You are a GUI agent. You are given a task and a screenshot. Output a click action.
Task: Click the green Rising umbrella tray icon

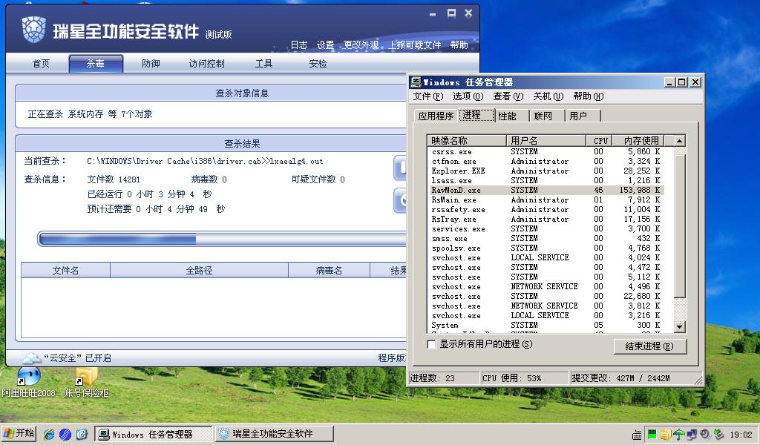pyautogui.click(x=679, y=435)
